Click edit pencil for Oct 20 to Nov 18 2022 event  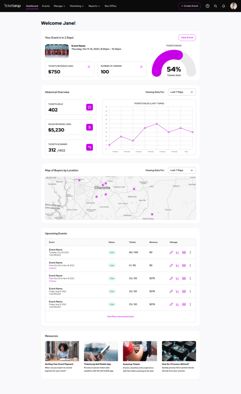171,279
